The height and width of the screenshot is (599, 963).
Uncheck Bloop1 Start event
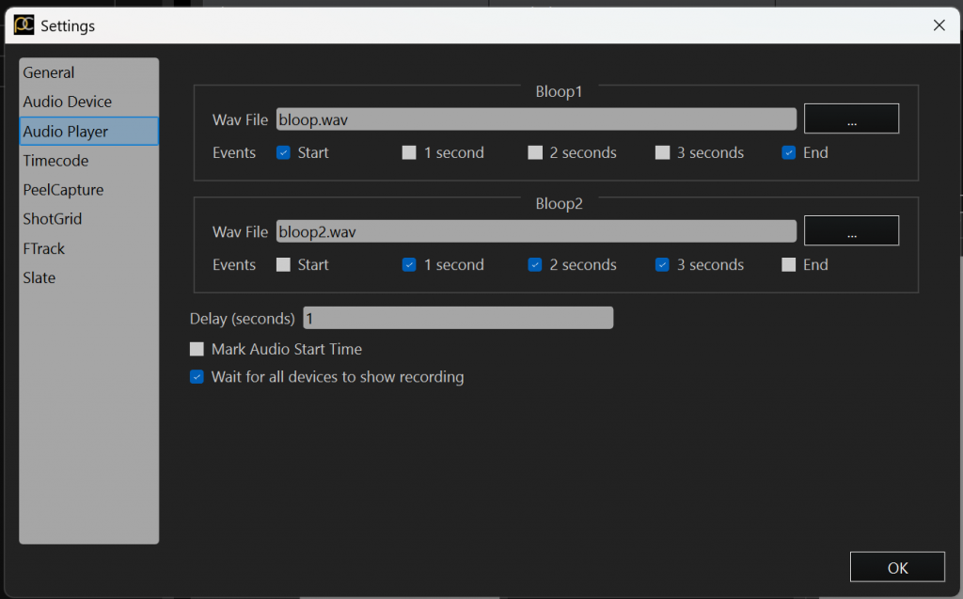pyautogui.click(x=283, y=153)
